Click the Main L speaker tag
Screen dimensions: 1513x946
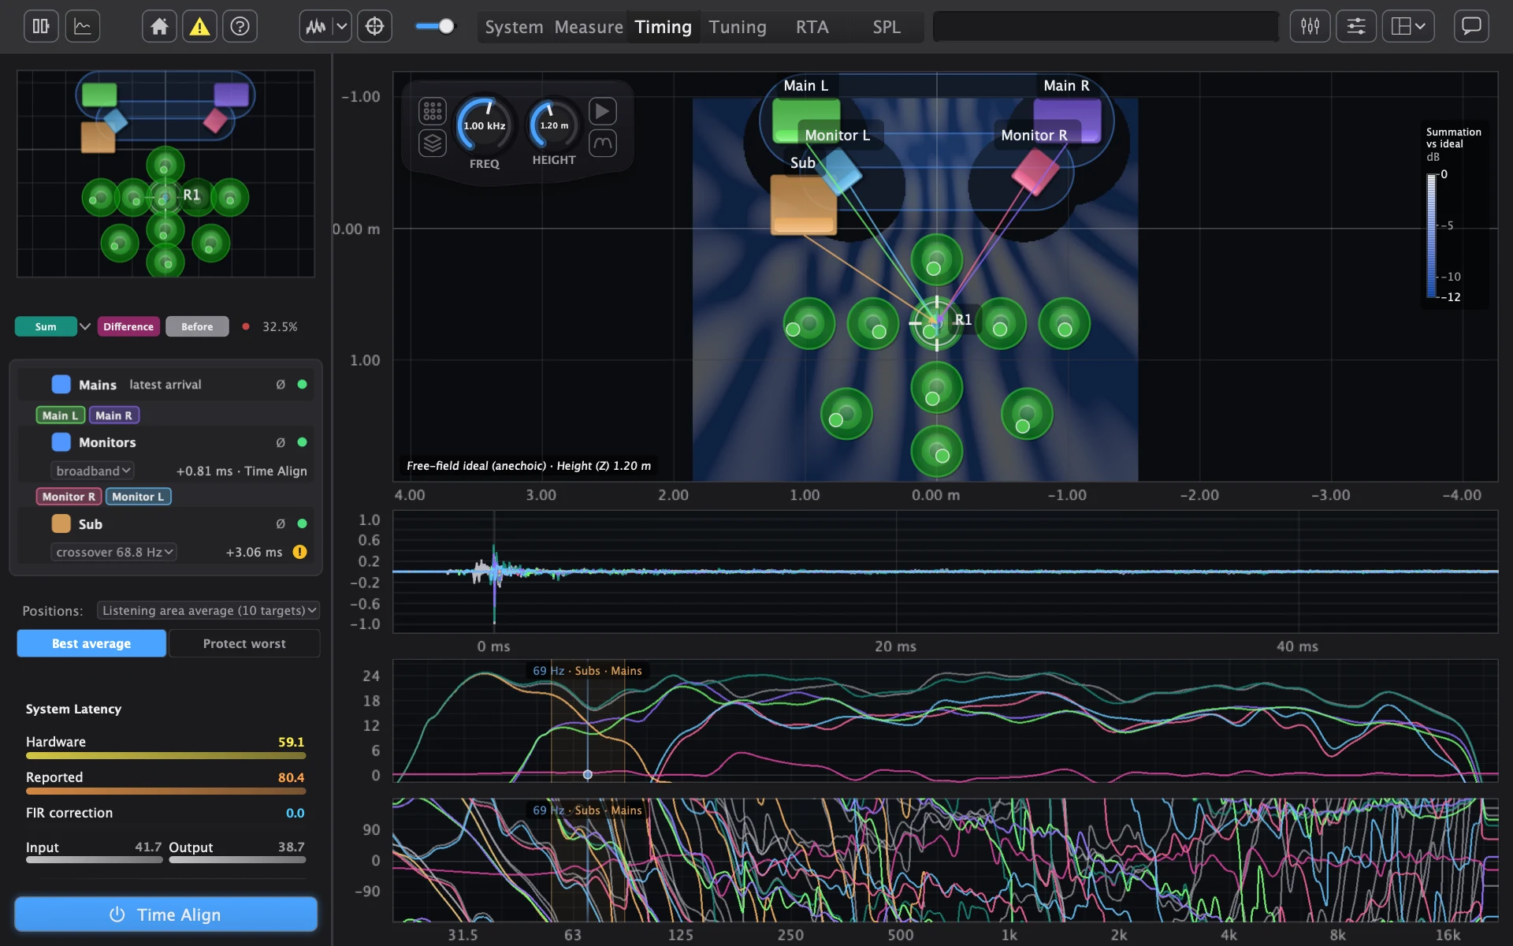coord(60,415)
